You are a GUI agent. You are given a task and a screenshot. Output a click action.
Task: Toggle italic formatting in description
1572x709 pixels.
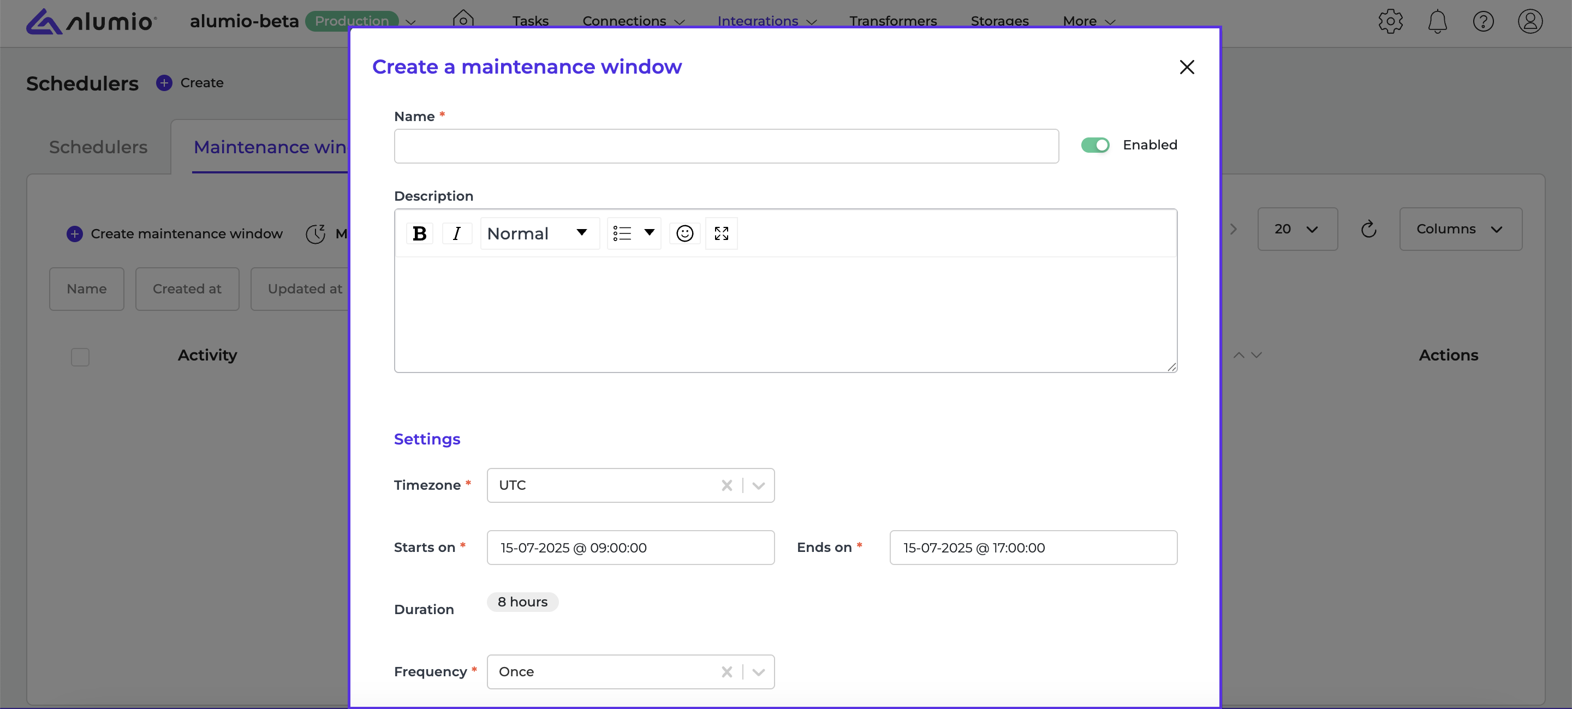456,233
